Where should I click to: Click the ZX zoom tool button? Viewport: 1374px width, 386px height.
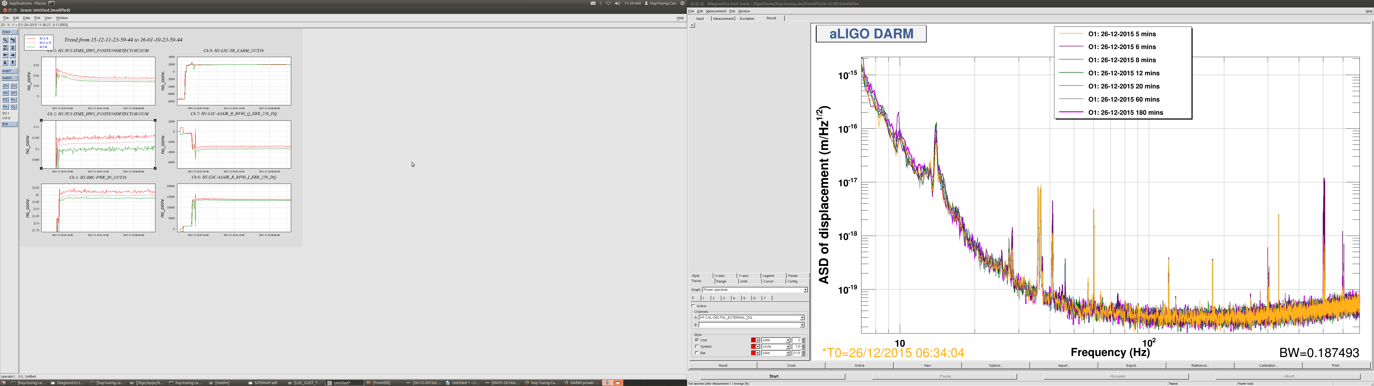(5, 86)
